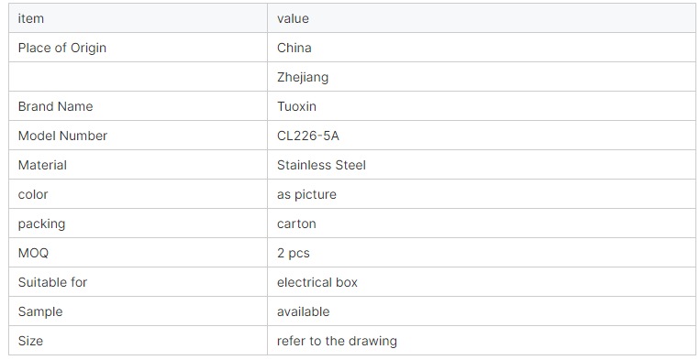Select the 'carton' value cell
700x360 pixels.
[482, 224]
